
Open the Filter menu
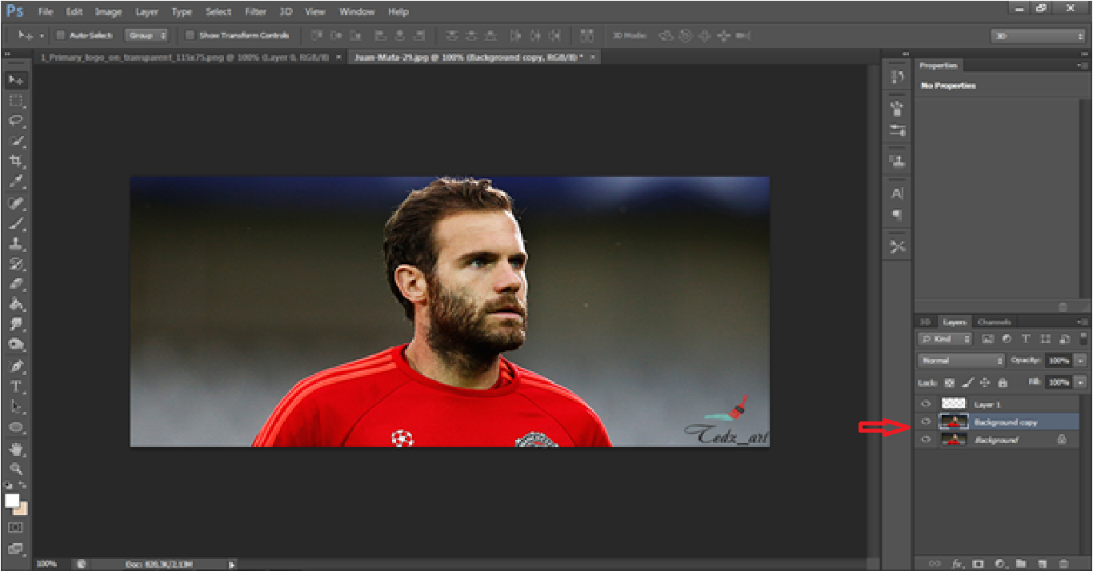255,12
